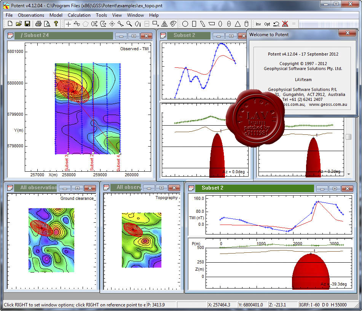
Task: Open the View menu
Action: pos(117,15)
